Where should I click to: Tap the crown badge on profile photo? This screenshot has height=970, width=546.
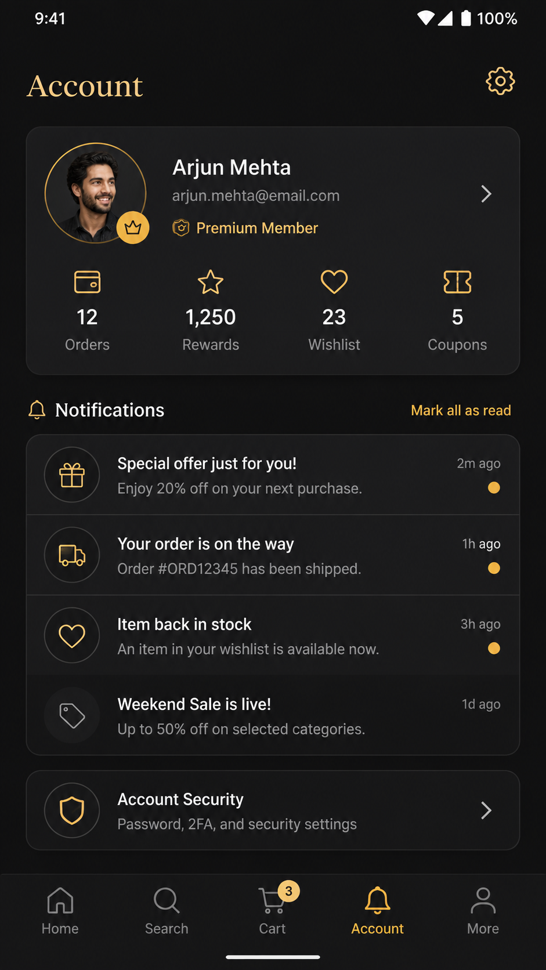pyautogui.click(x=133, y=227)
